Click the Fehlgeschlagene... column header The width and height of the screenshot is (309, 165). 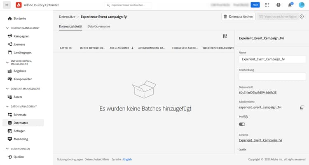click(185, 48)
